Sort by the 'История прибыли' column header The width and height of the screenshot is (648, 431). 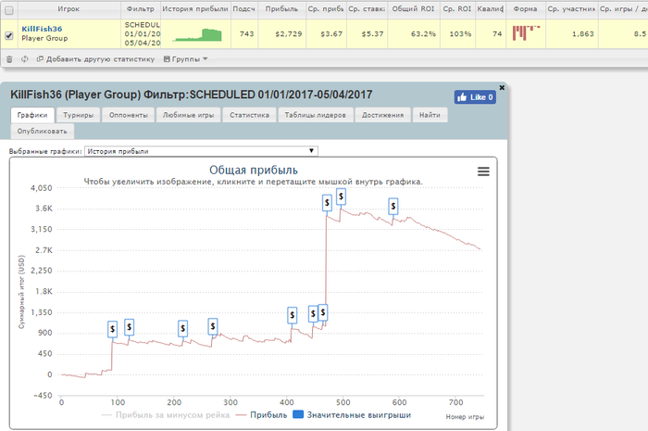[195, 8]
